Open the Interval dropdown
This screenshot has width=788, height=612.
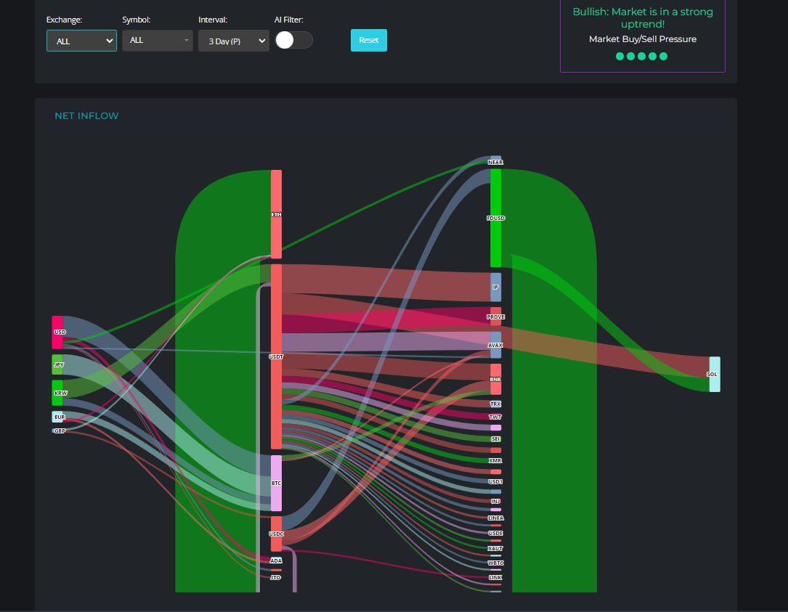coord(233,41)
